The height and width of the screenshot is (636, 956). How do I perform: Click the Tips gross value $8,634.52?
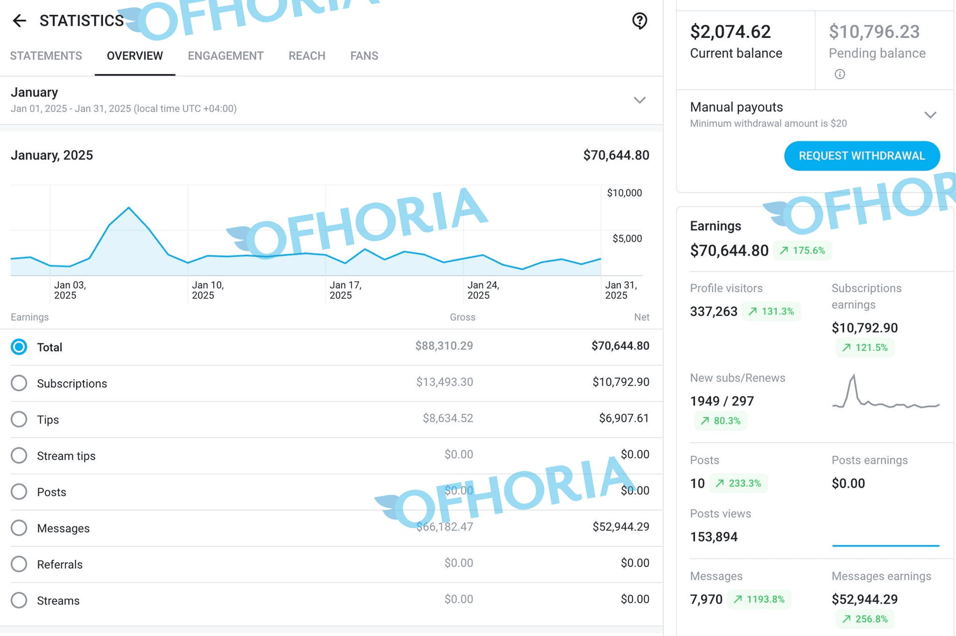[x=448, y=418]
